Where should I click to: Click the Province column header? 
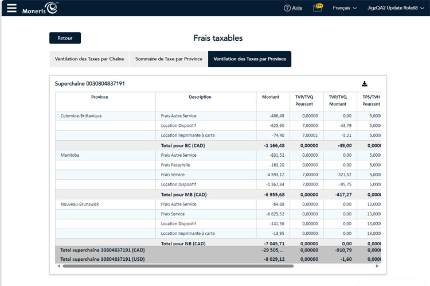[100, 97]
